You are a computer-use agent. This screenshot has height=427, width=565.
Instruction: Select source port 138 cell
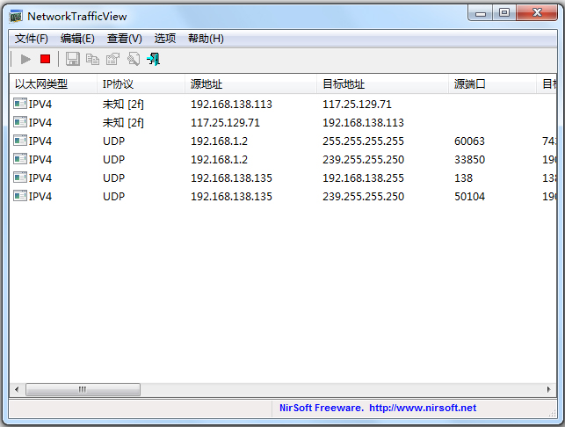463,178
